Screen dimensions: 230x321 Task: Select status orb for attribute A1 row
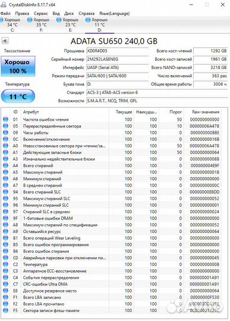[5, 152]
